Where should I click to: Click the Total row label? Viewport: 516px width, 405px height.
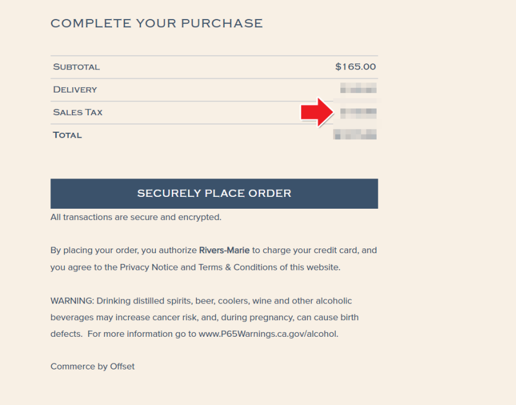(x=68, y=135)
